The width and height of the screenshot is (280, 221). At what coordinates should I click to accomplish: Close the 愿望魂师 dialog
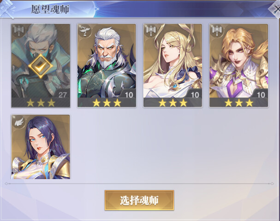point(275,9)
